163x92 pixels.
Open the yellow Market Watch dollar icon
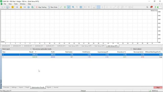click(12, 7)
